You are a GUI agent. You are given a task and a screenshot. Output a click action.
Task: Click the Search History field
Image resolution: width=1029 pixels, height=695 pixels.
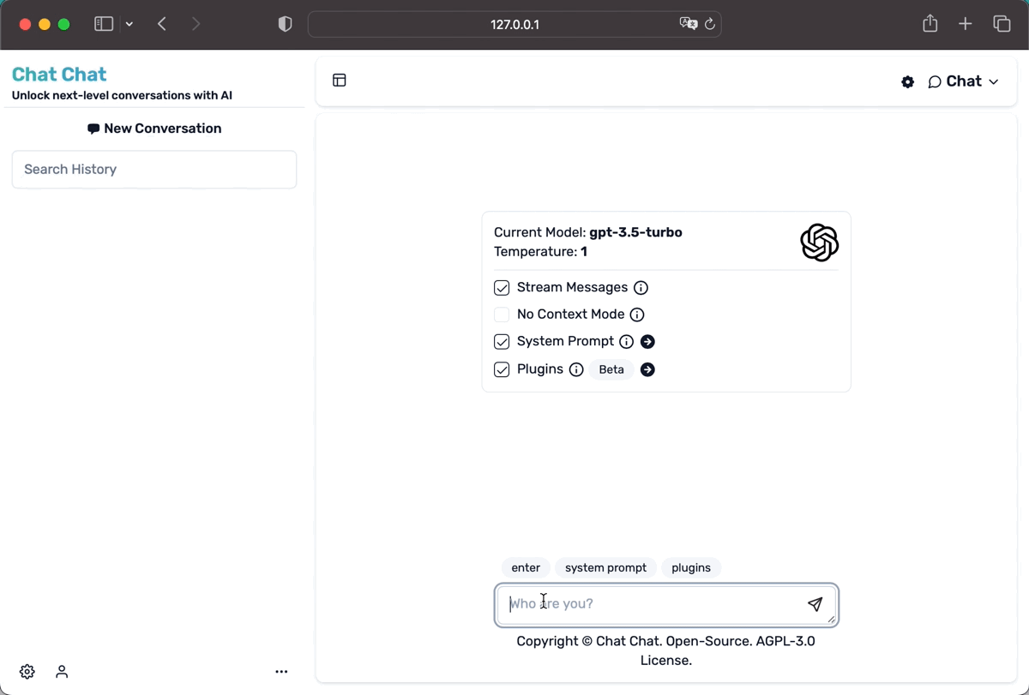pyautogui.click(x=154, y=170)
